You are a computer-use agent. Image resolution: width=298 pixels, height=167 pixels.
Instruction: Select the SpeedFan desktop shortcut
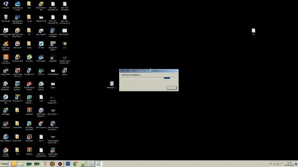point(53,58)
